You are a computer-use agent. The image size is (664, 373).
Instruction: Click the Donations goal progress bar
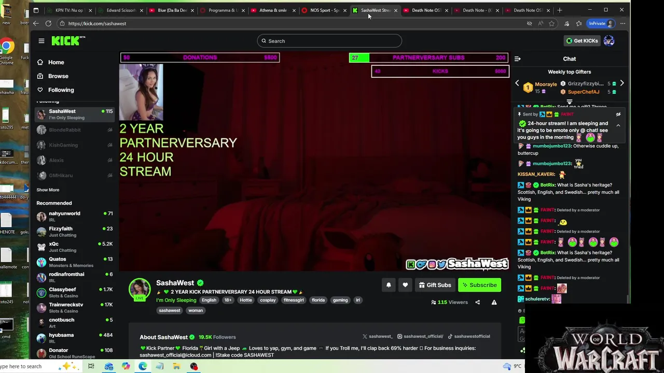tap(200, 58)
